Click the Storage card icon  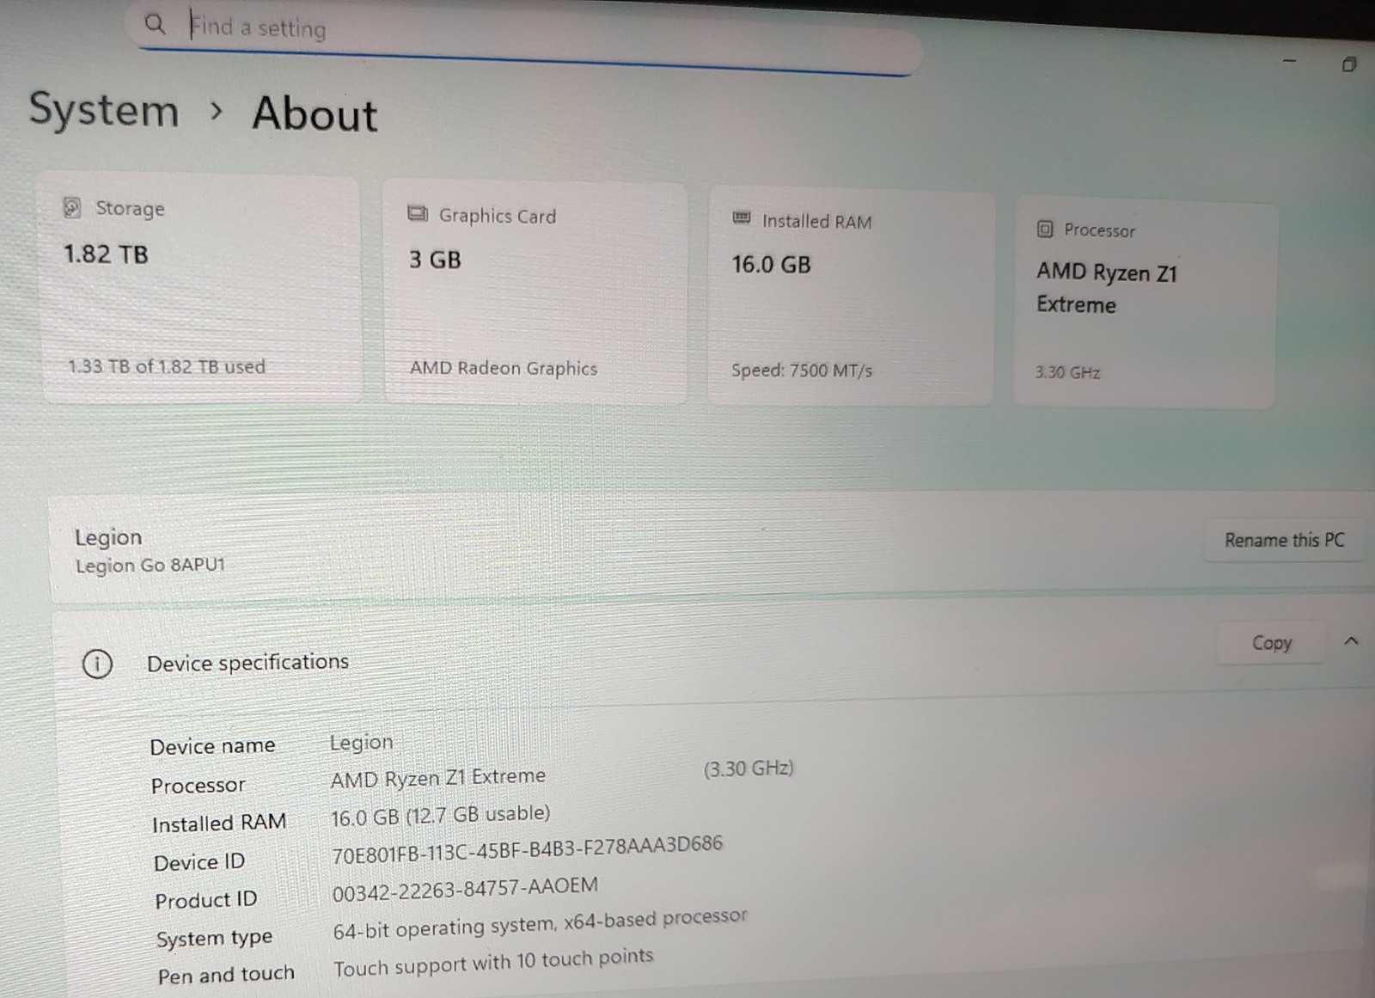pos(72,207)
